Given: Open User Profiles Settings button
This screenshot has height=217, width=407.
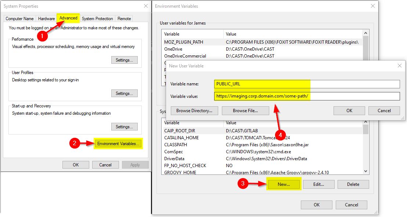Looking at the screenshot, I should [125, 93].
